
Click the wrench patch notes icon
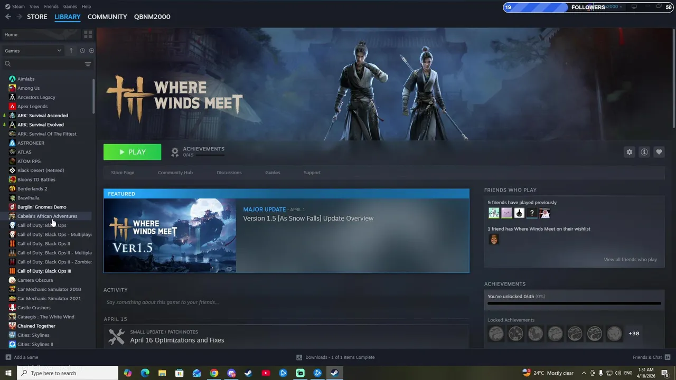tap(116, 336)
